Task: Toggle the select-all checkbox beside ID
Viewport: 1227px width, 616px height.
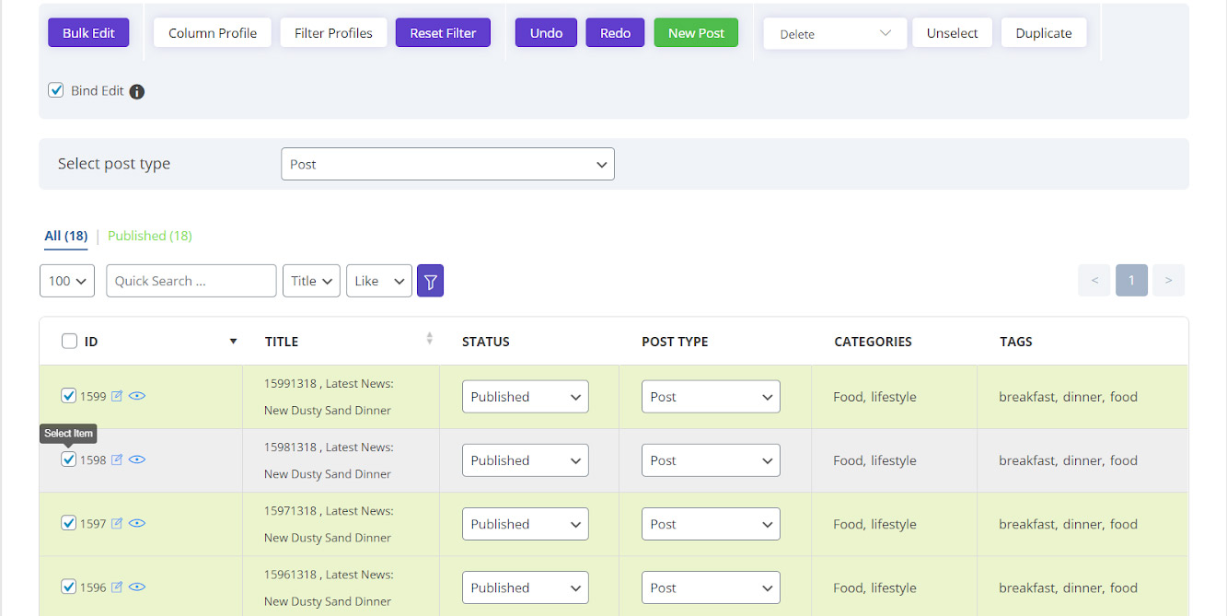Action: [x=69, y=341]
